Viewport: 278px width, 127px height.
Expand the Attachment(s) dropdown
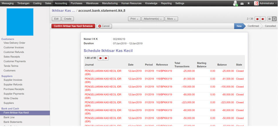point(152,19)
